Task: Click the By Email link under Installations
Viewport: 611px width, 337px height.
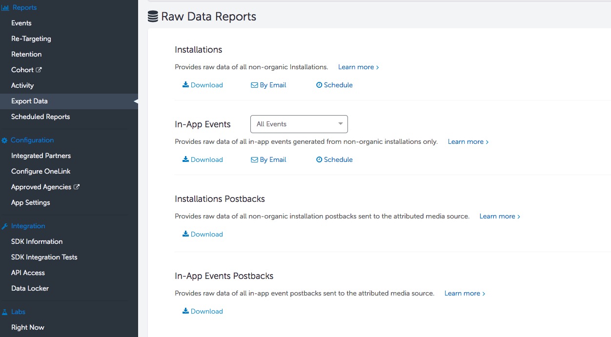Action: [x=272, y=85]
